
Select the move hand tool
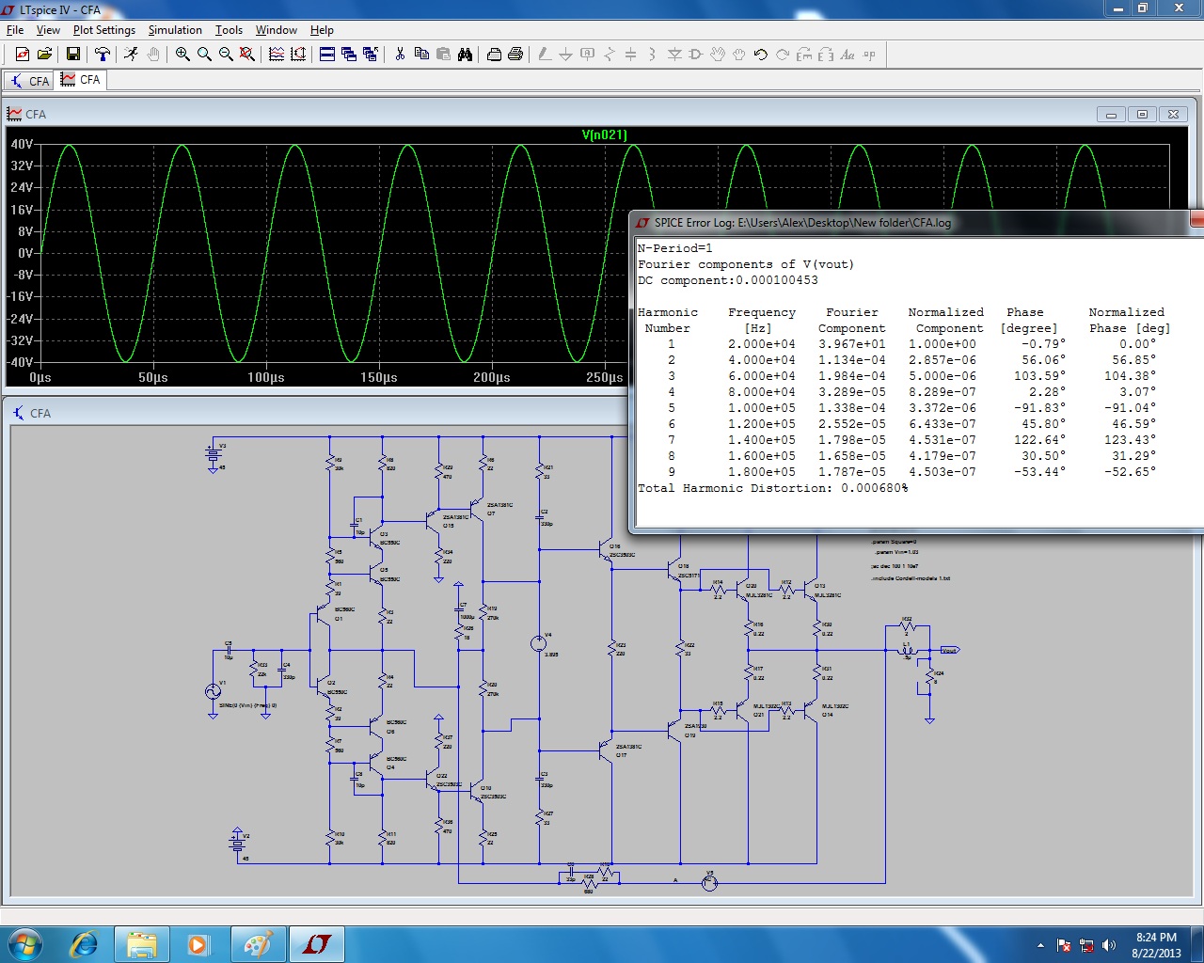(x=718, y=55)
